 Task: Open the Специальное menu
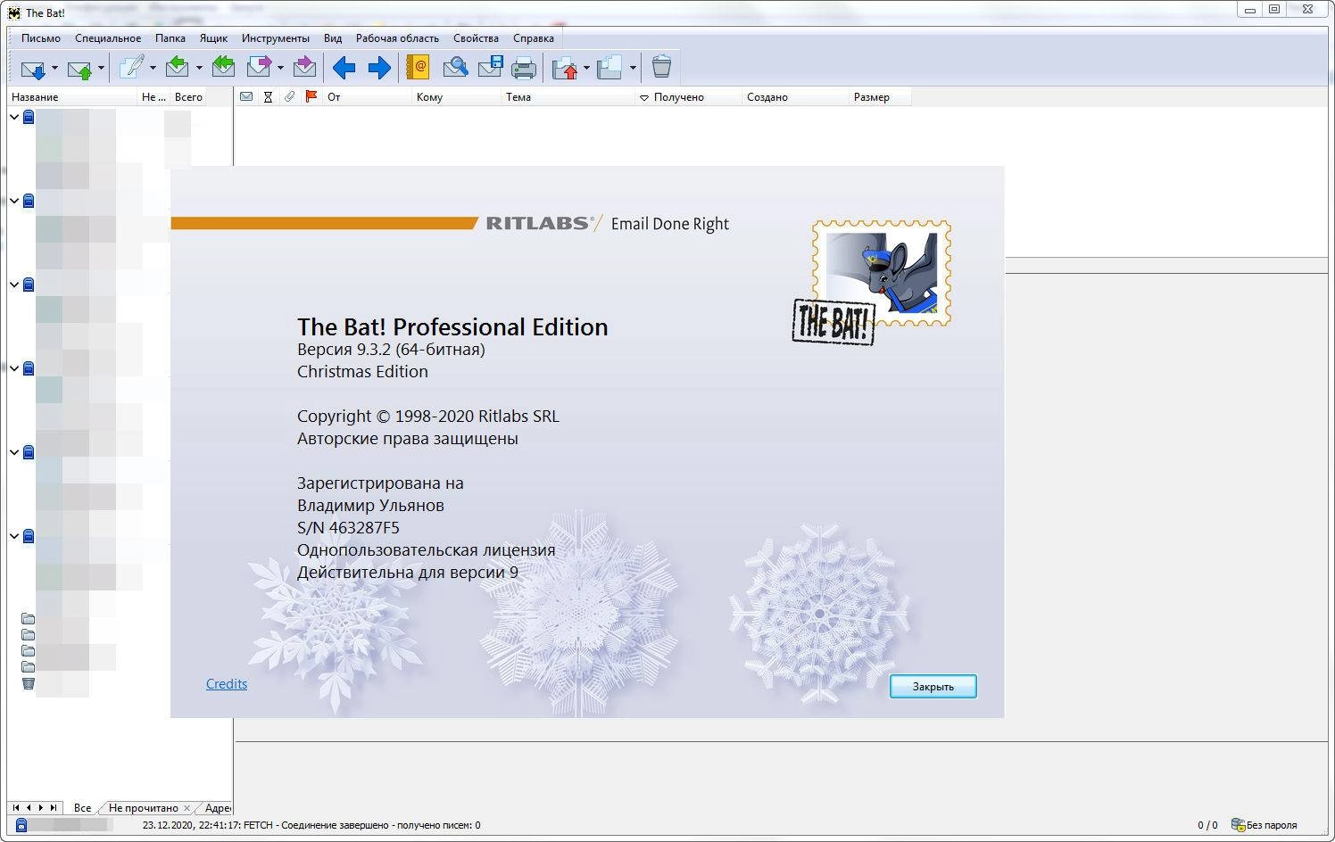[x=108, y=38]
